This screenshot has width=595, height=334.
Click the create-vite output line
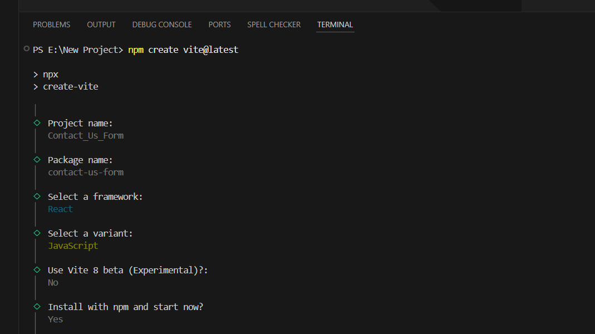70,87
